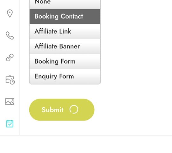Jump to the photo picture sidebar item
The width and height of the screenshot is (172, 153).
(x=10, y=102)
